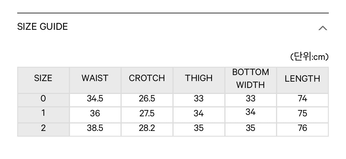Select the LENGTH column header
Screen dimensions: 346x159
click(x=302, y=78)
